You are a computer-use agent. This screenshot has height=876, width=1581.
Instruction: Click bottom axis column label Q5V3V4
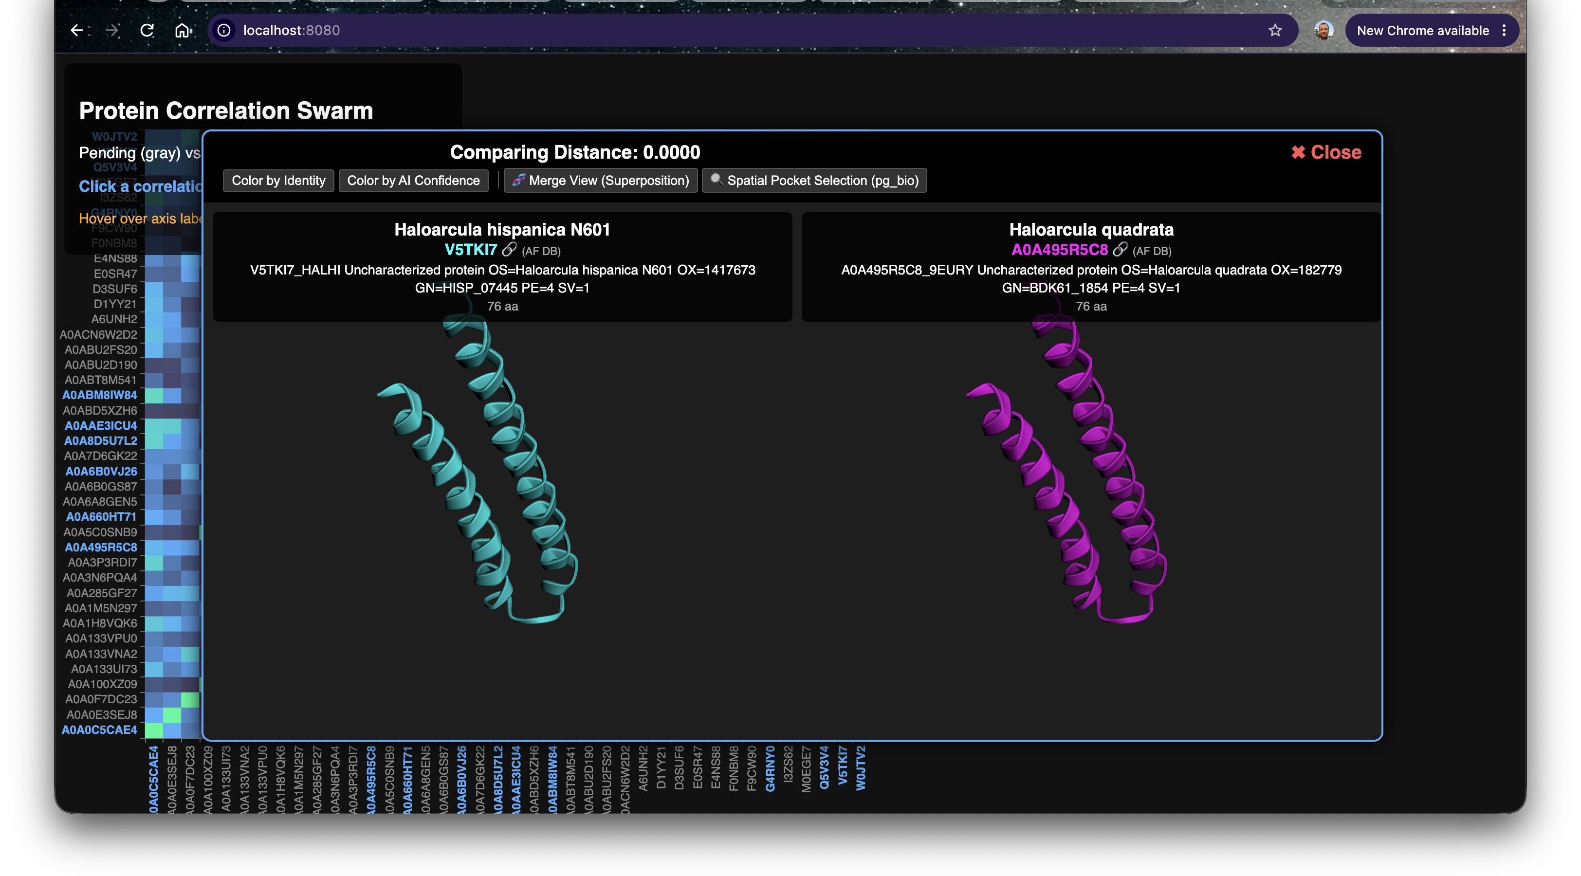pos(824,767)
